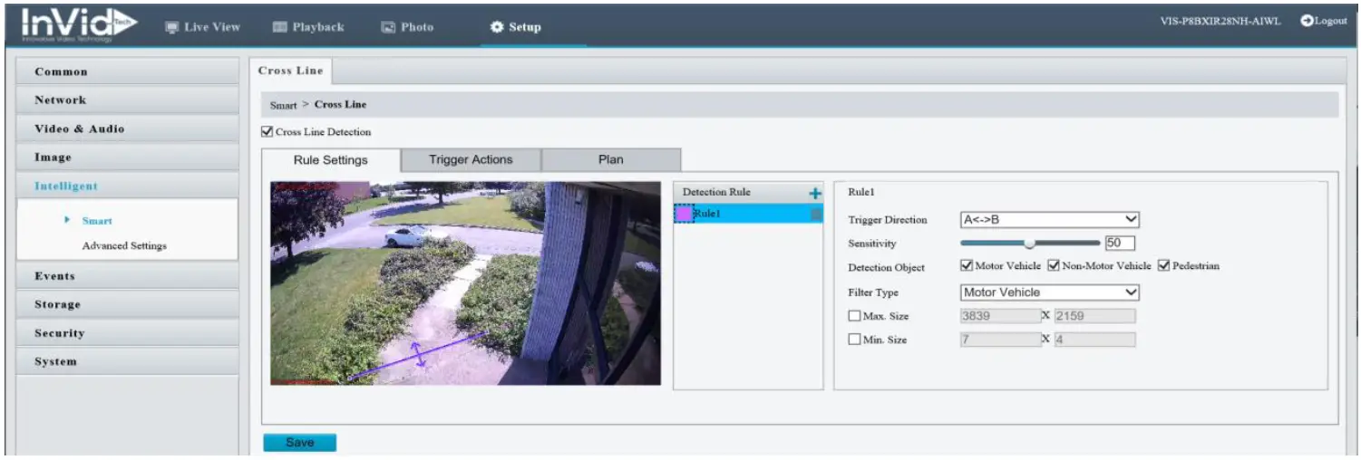Click the Logout arrow icon
Image resolution: width=1361 pixels, height=460 pixels.
[1307, 21]
